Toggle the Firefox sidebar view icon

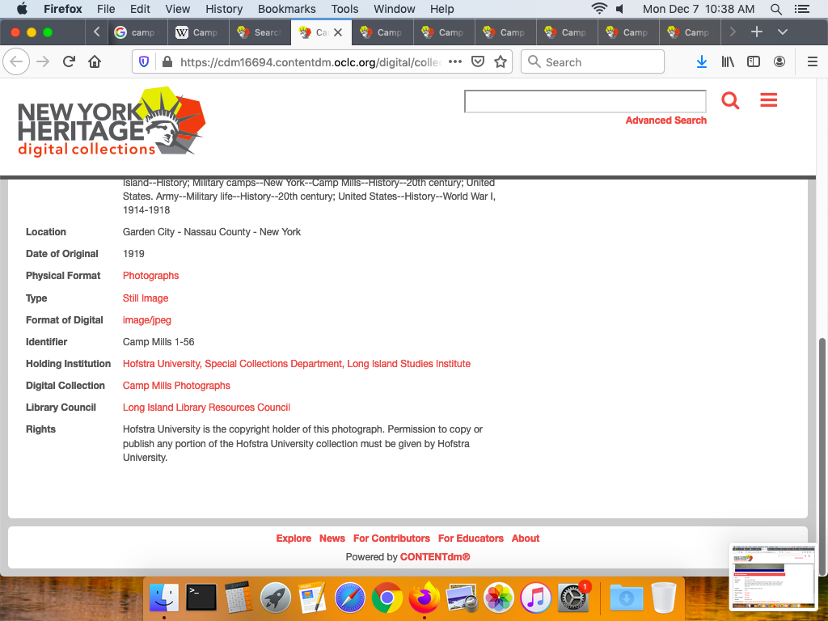tap(754, 62)
